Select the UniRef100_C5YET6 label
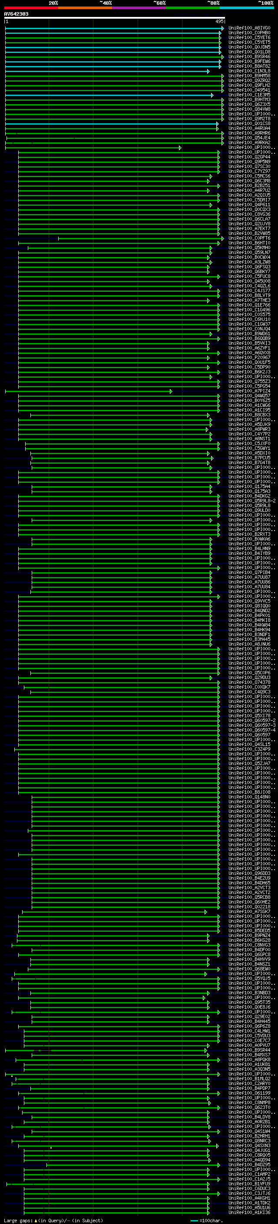The height and width of the screenshot is (1224, 278). click(249, 37)
